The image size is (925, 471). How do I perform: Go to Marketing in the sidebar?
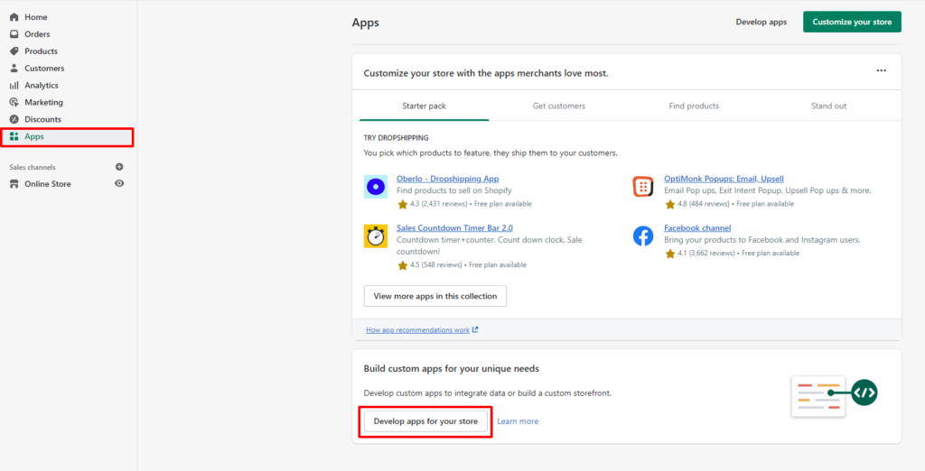pos(43,103)
